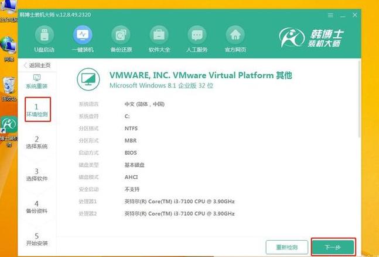Select step 4 备份资料
Viewport: 379px width, 257px height.
[37, 207]
